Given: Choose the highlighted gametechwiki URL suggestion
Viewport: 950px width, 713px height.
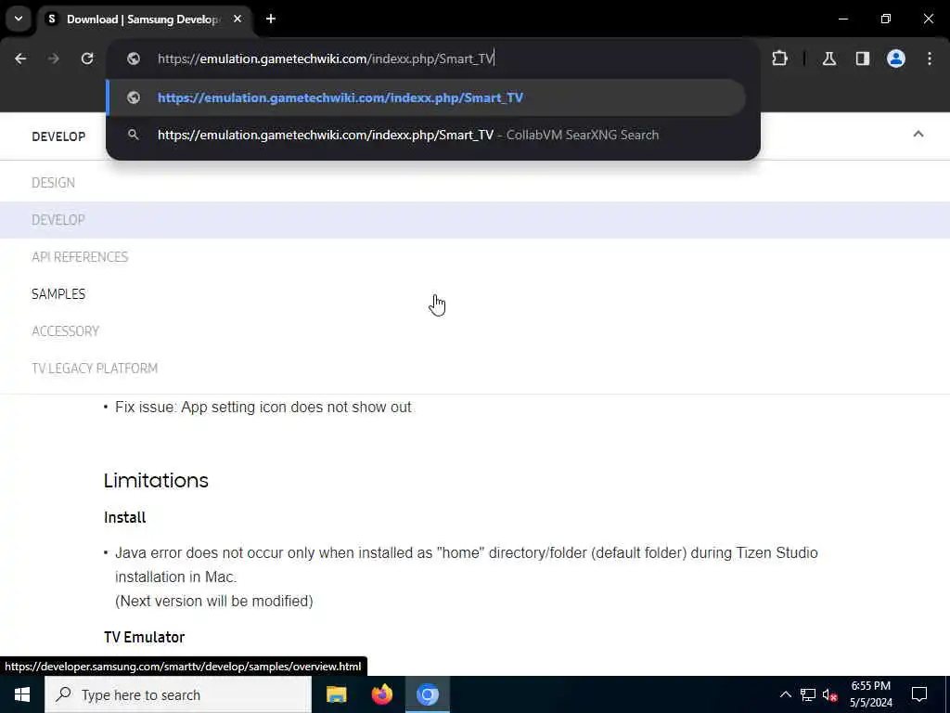Looking at the screenshot, I should 426,97.
